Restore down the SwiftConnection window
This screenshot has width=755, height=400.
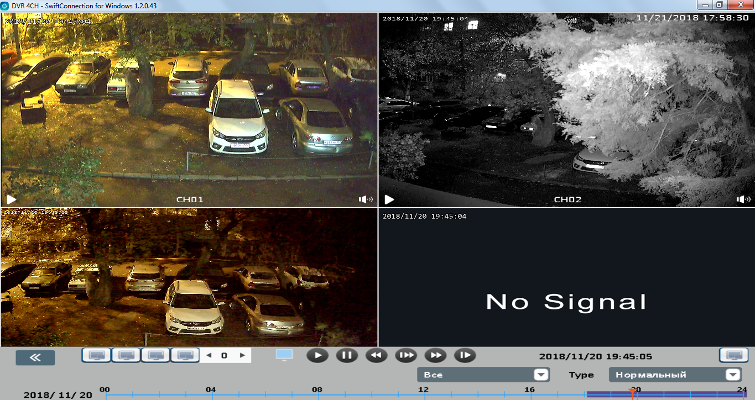(719, 4)
